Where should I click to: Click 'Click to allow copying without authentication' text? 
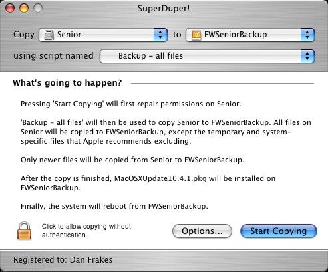pos(86,231)
